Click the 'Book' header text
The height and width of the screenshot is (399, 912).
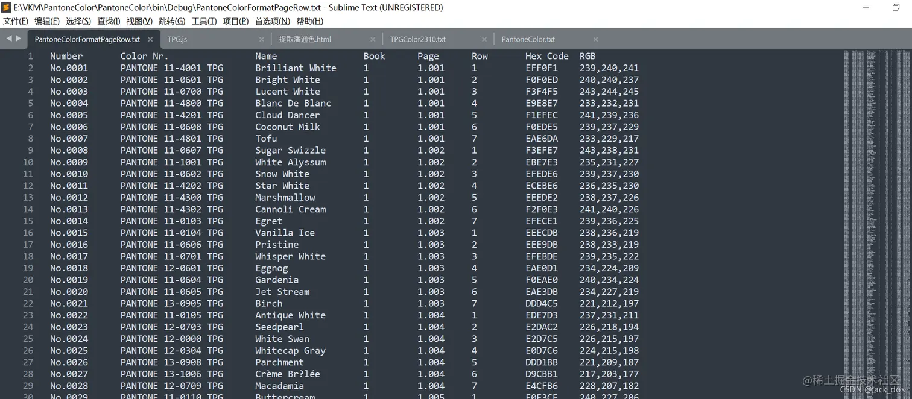click(x=374, y=56)
